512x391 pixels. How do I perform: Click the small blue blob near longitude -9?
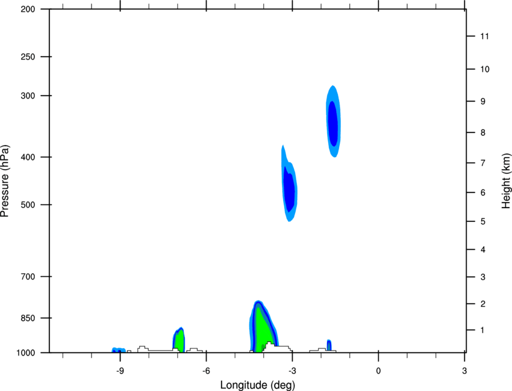coord(119,350)
